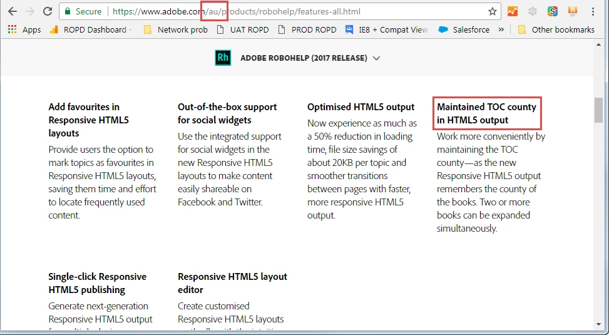Click the page scrollbar up arrow

pos(598,44)
